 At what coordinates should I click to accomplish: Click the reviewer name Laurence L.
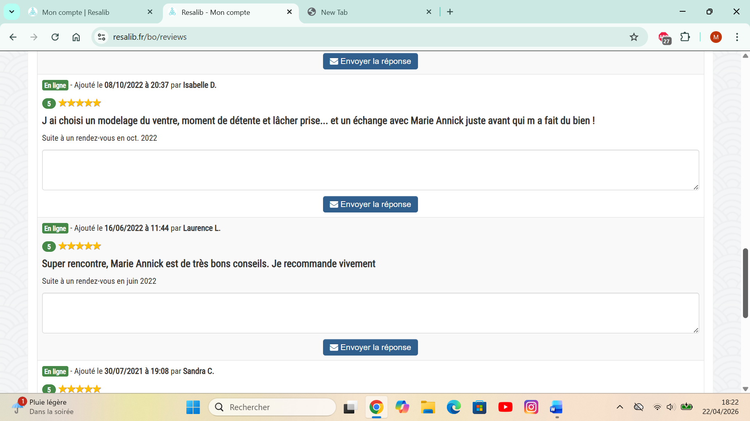click(x=202, y=228)
